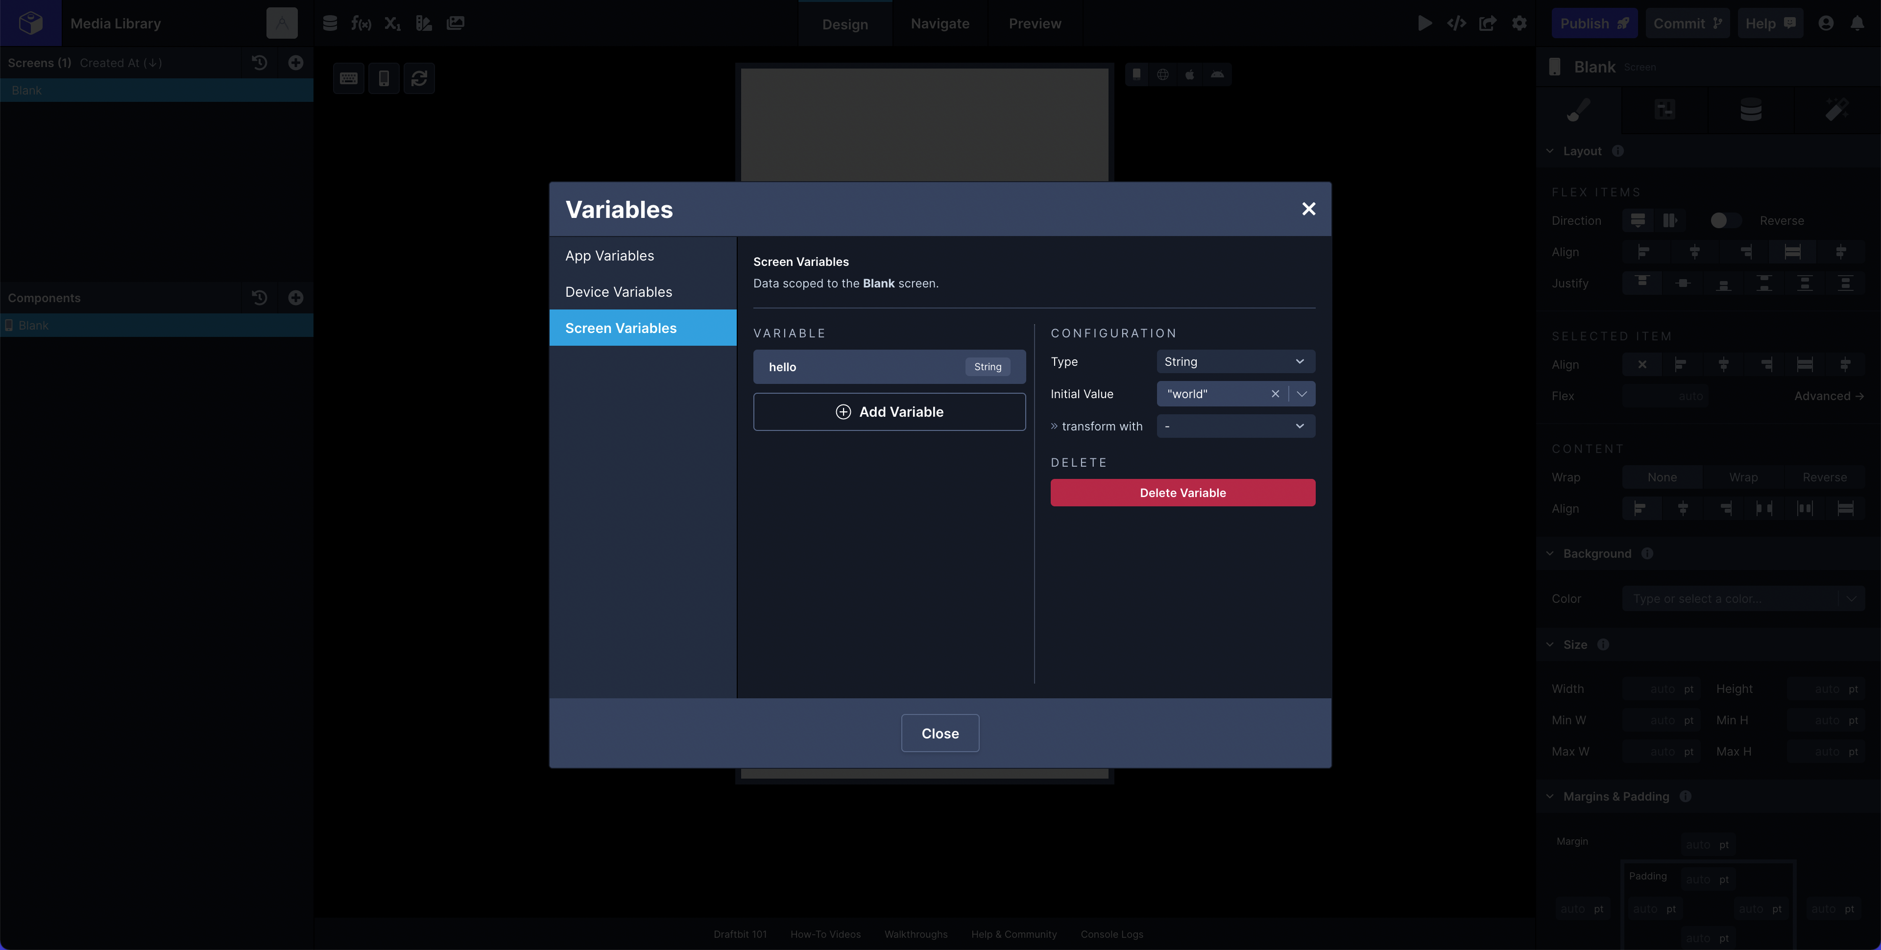1881x950 pixels.
Task: Open Screens history icon
Action: tap(259, 63)
